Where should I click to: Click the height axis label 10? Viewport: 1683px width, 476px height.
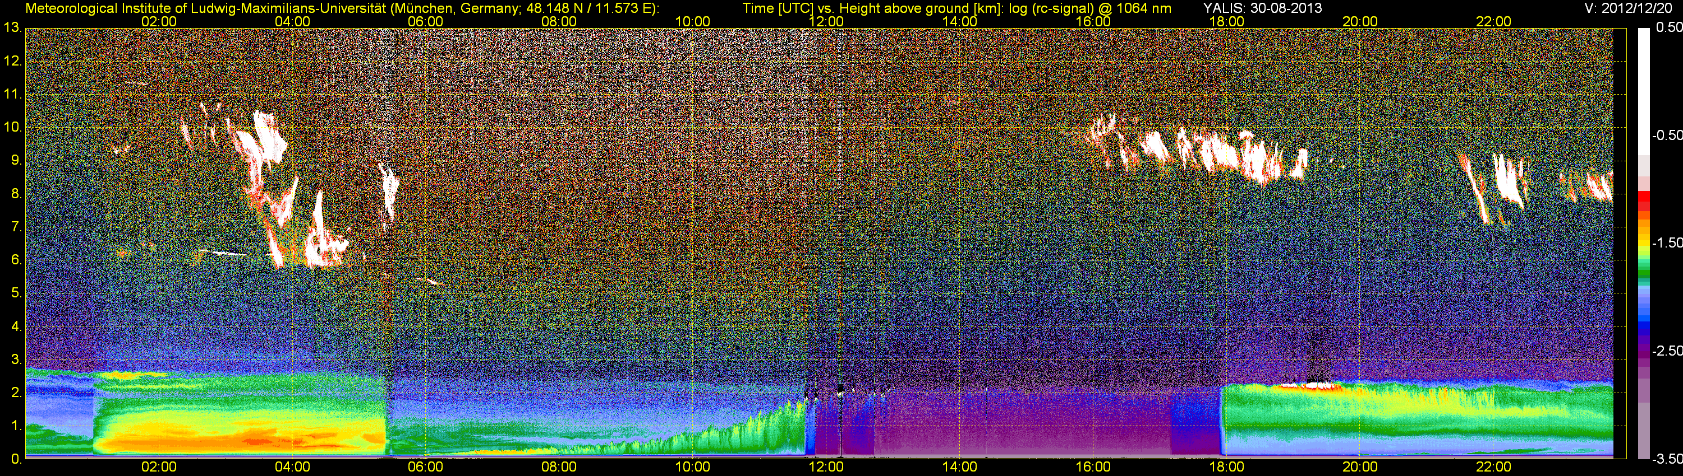click(x=12, y=127)
